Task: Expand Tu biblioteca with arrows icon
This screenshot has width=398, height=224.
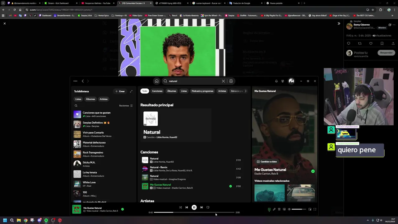Action: point(131,91)
